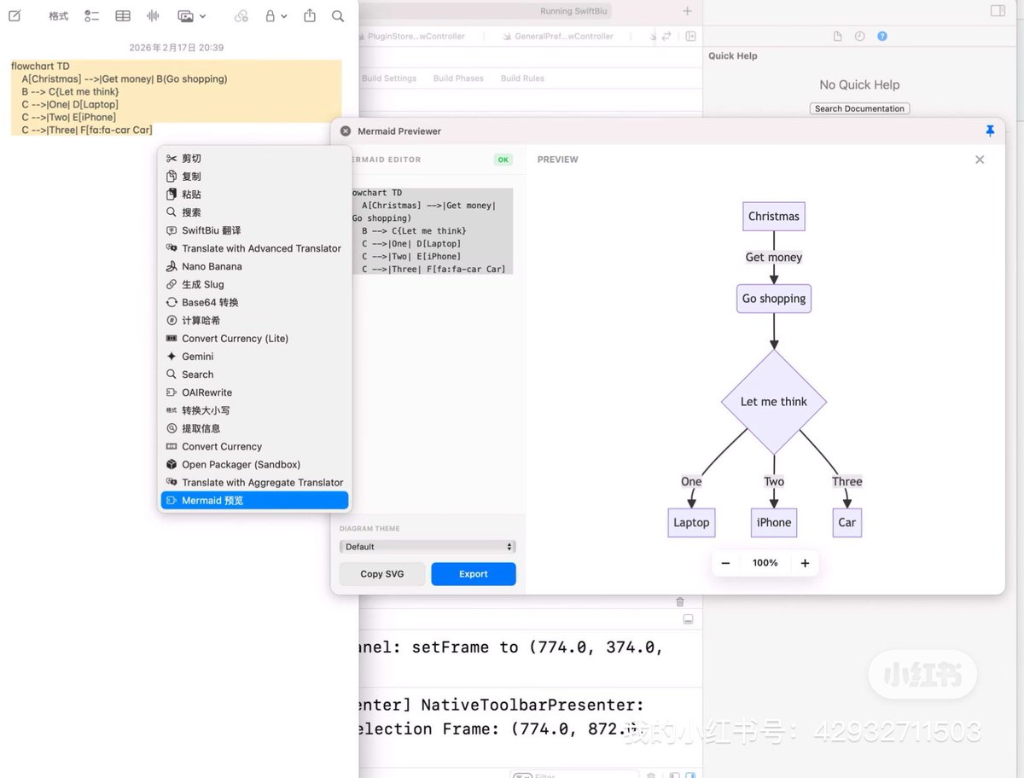This screenshot has width=1024, height=778.
Task: Click the search magnifier in Notes toolbar
Action: click(338, 16)
